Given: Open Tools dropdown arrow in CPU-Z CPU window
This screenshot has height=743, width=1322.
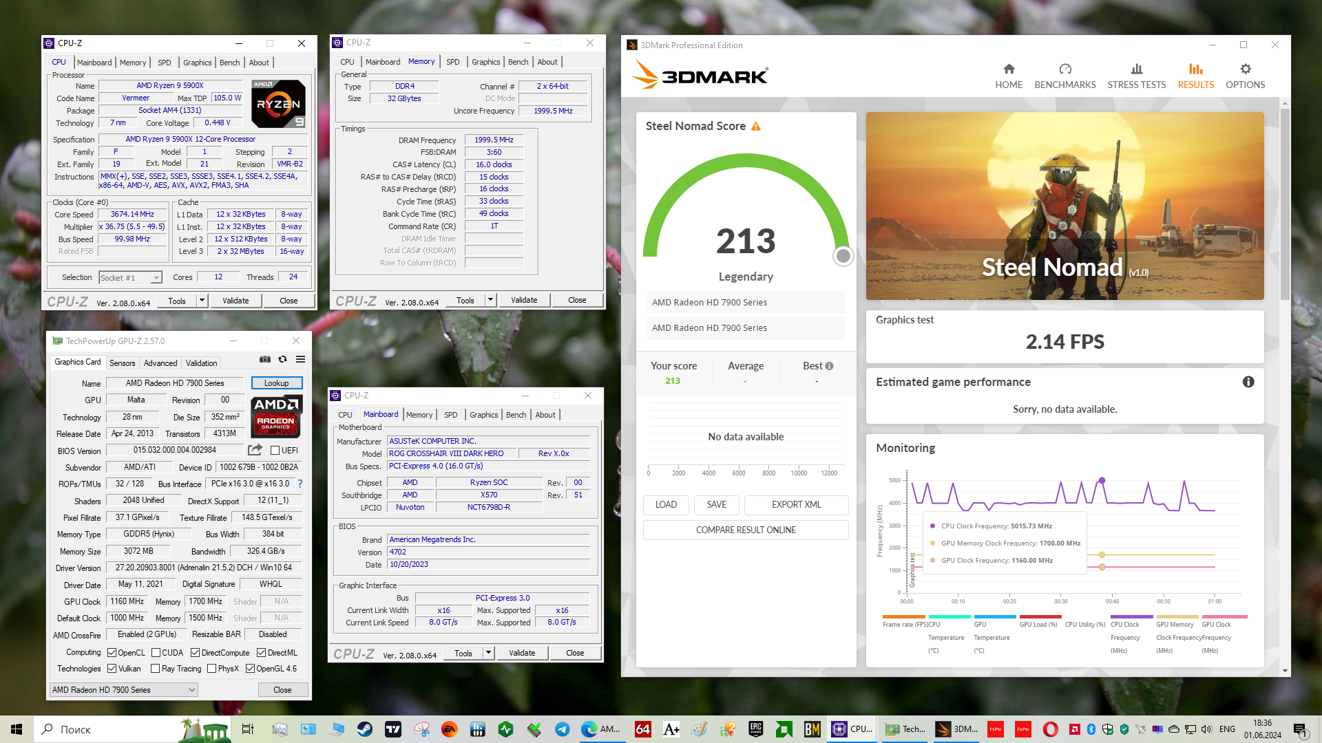Looking at the screenshot, I should tap(202, 301).
